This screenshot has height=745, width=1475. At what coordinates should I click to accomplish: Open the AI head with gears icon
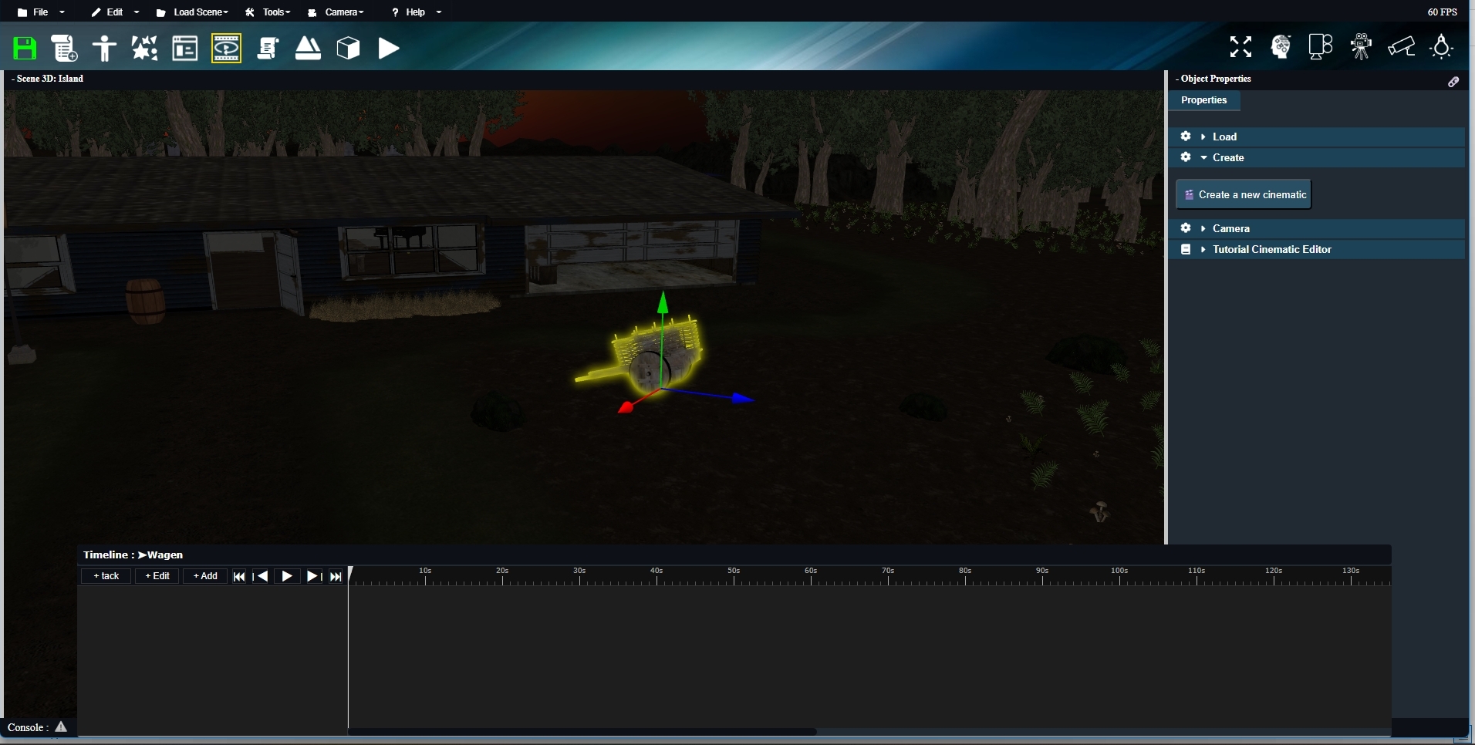[1281, 47]
